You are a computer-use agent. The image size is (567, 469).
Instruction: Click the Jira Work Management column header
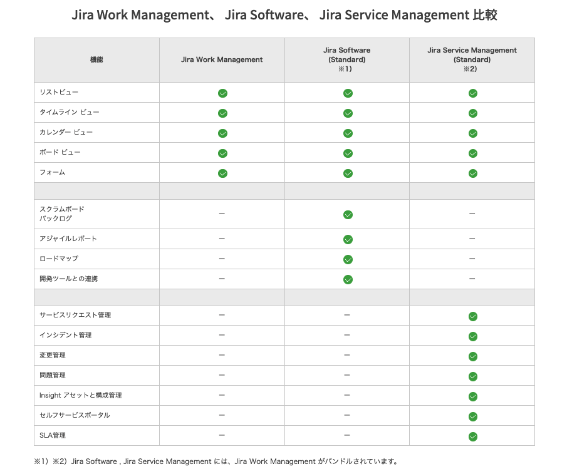pos(222,59)
